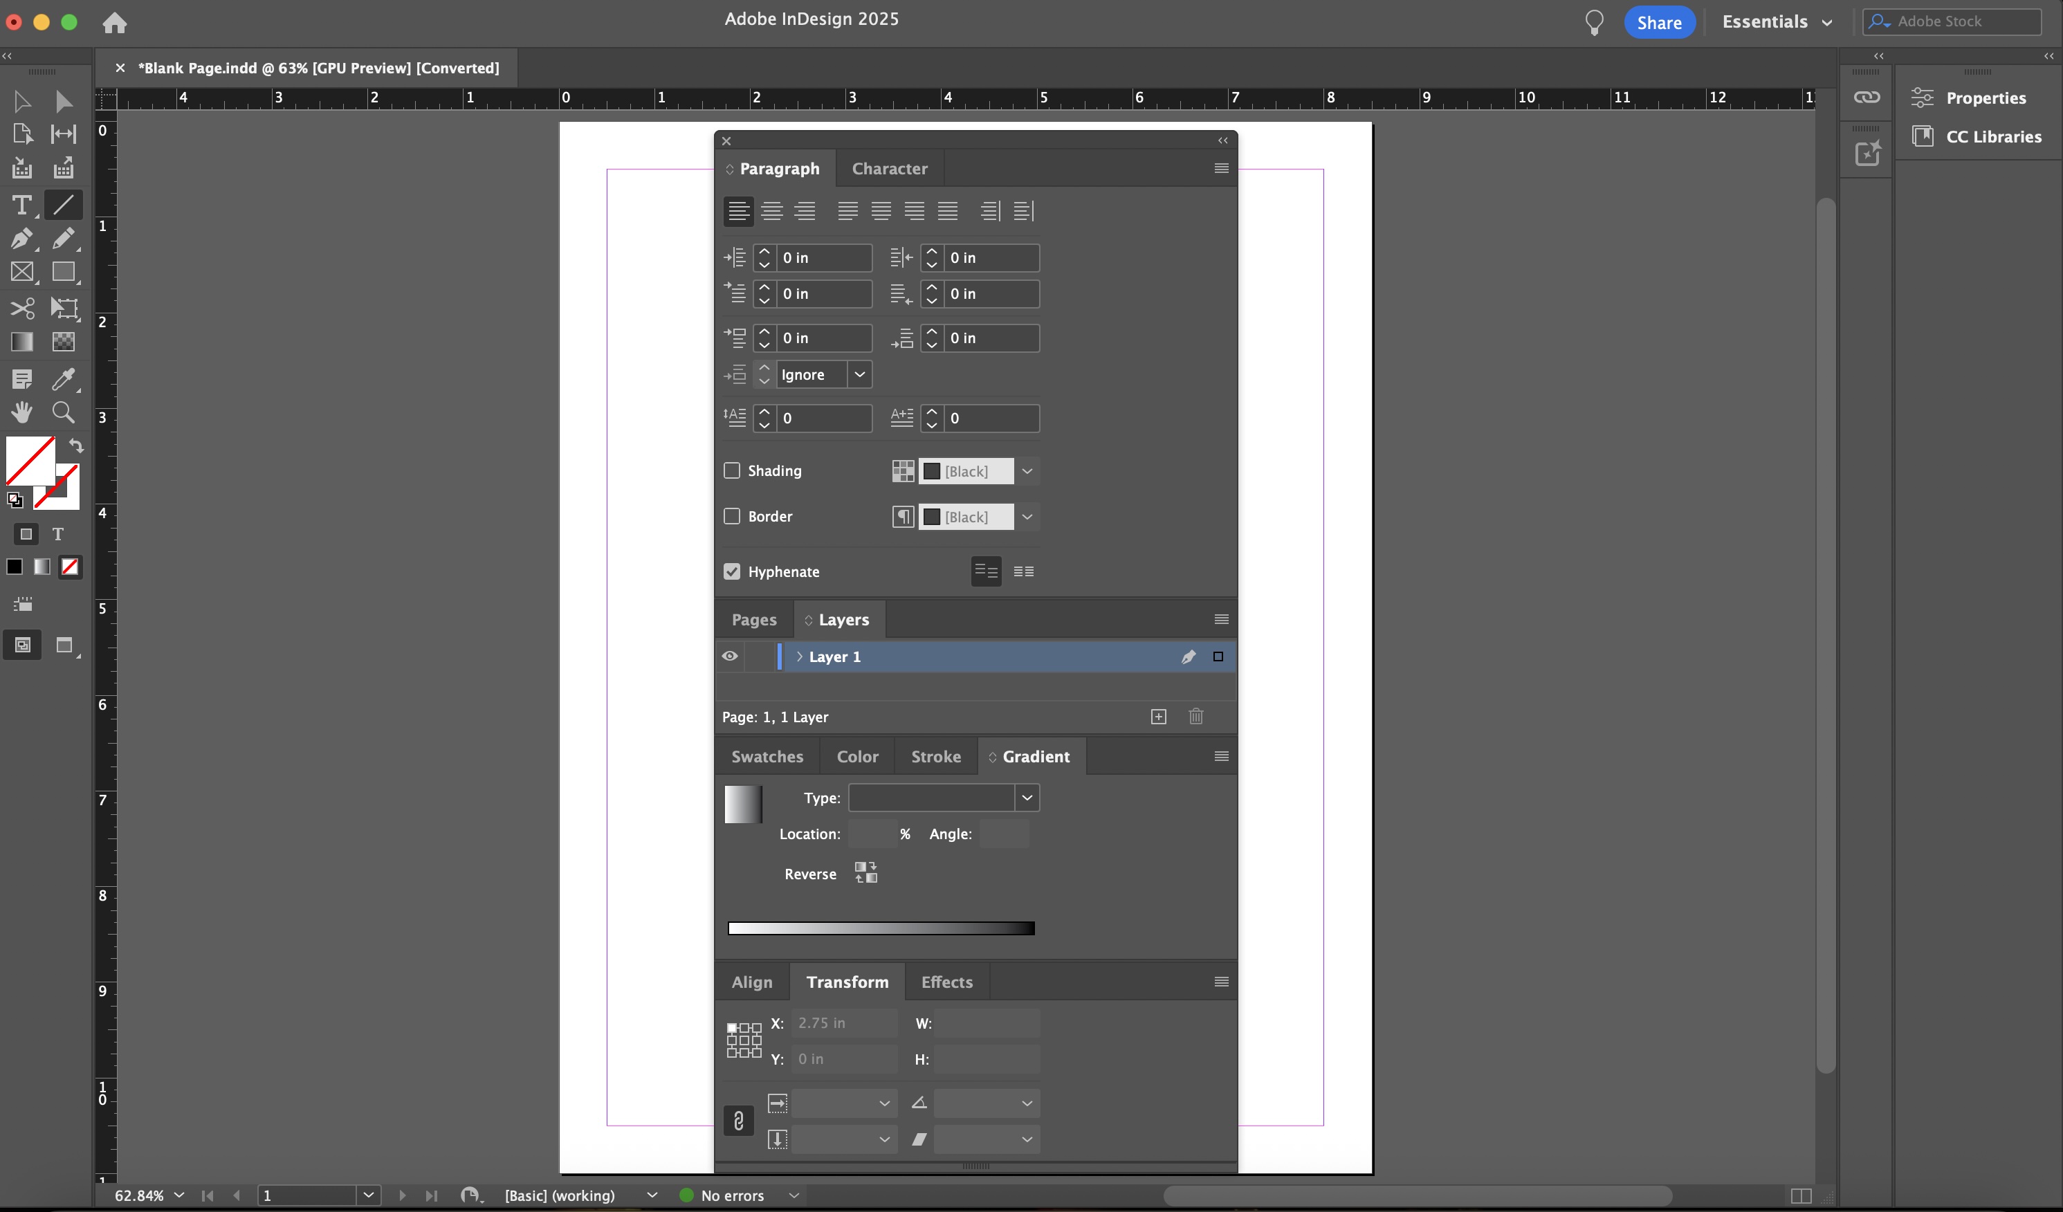2063x1212 pixels.
Task: Select the Scissors tool
Action: 21,309
